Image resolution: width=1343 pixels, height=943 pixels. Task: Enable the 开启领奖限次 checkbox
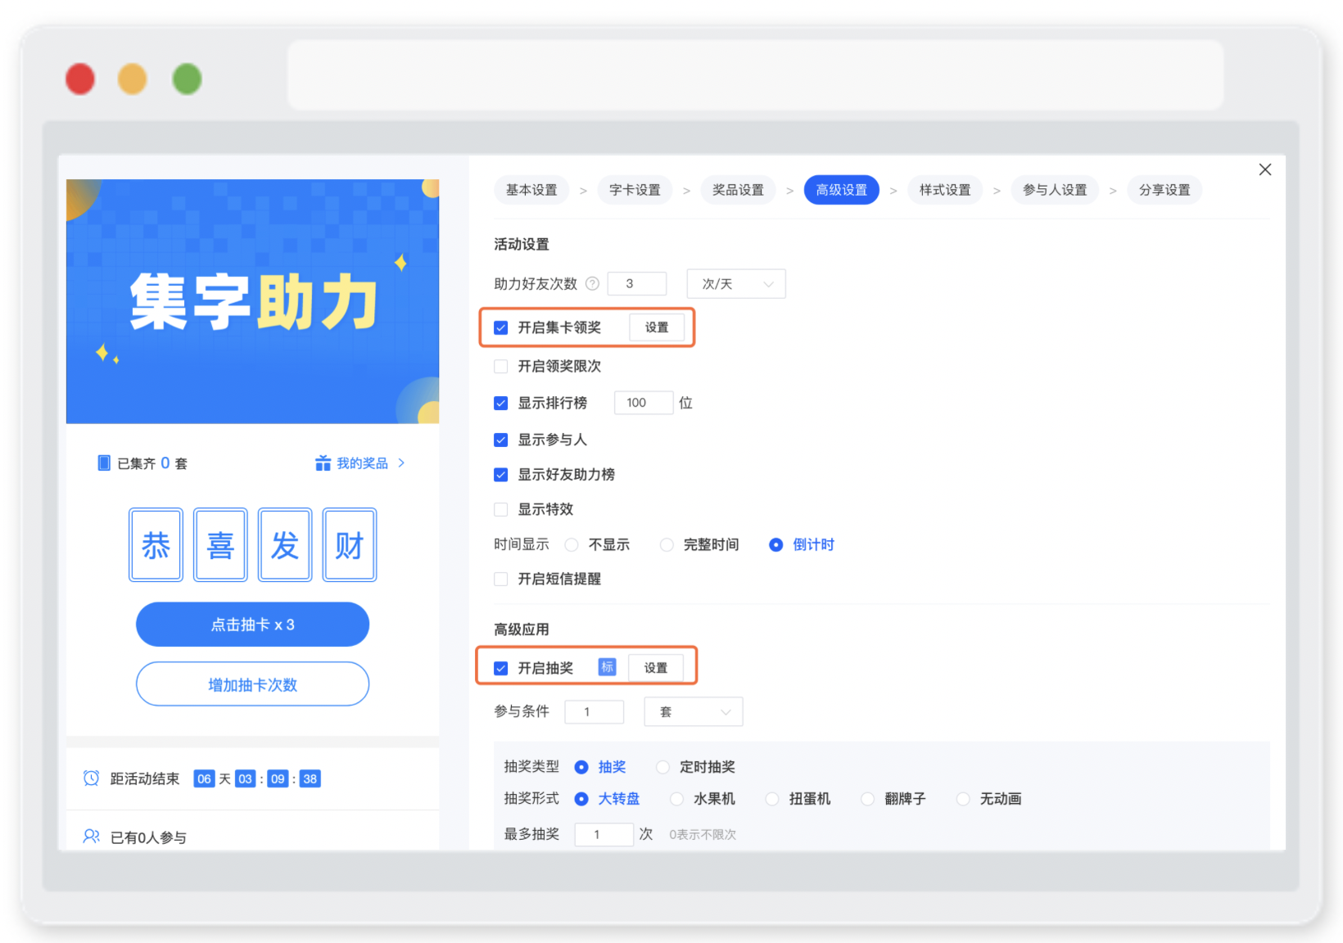pos(501,367)
